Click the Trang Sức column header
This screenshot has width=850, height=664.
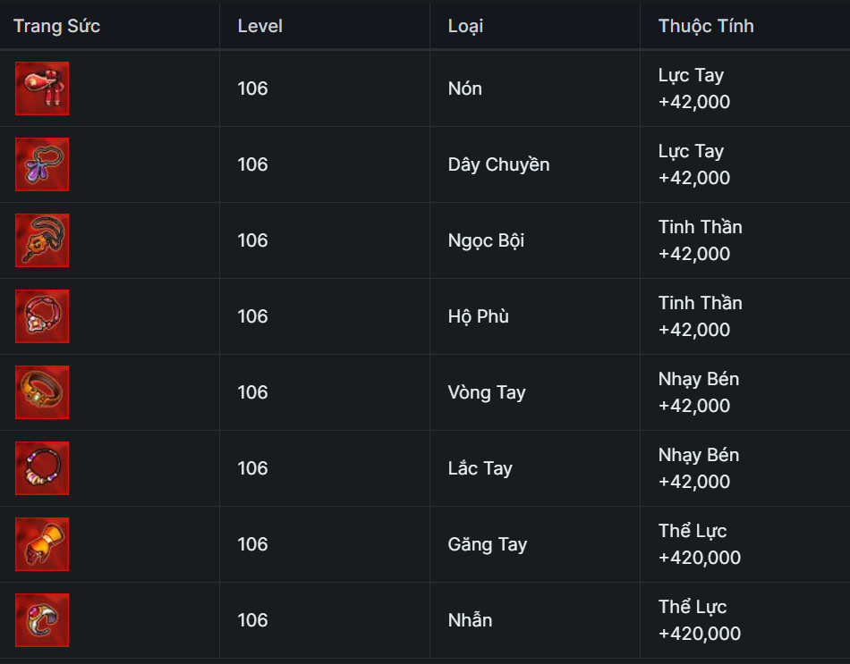coord(56,26)
